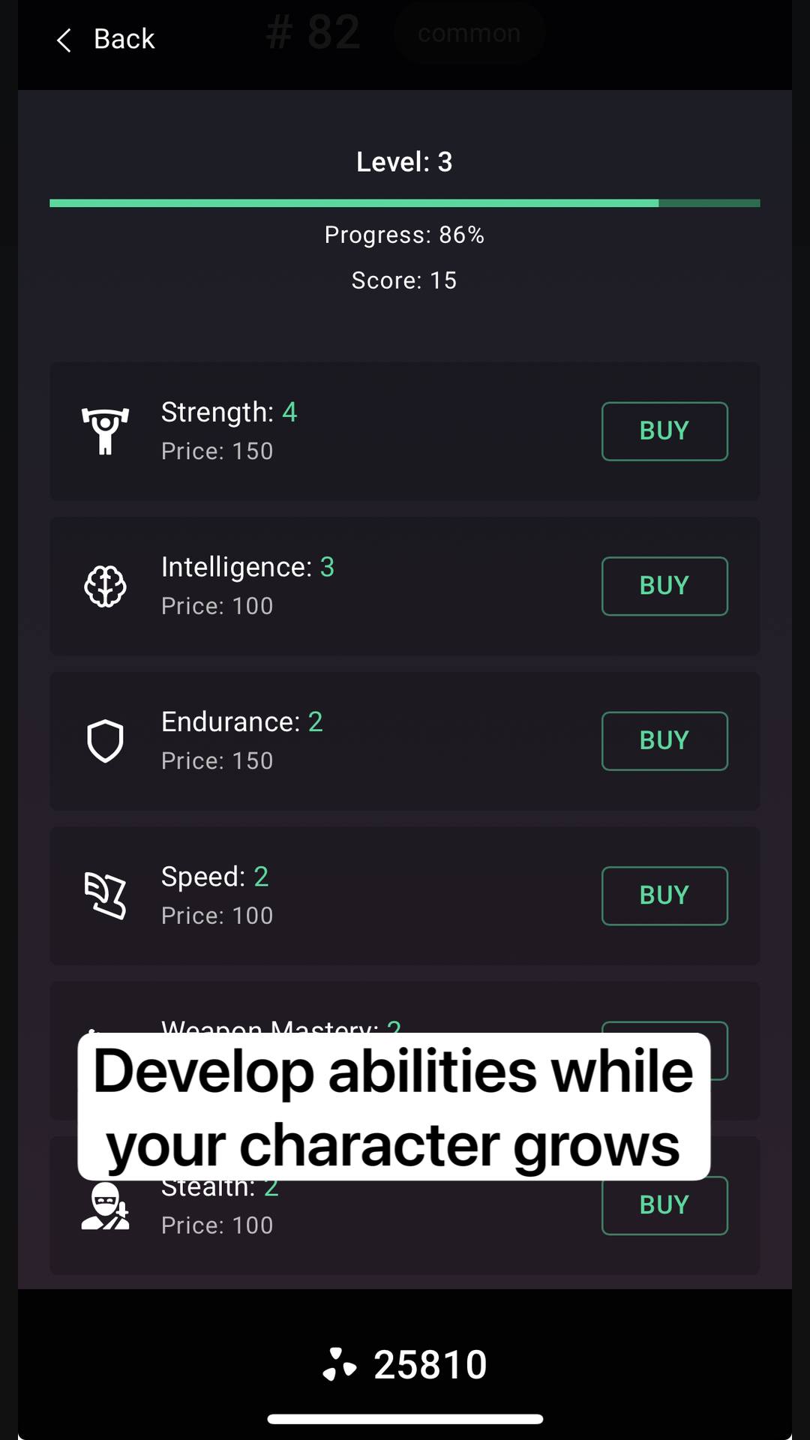Click the Intelligence brain icon
Viewport: 810px width, 1440px height.
tap(105, 586)
